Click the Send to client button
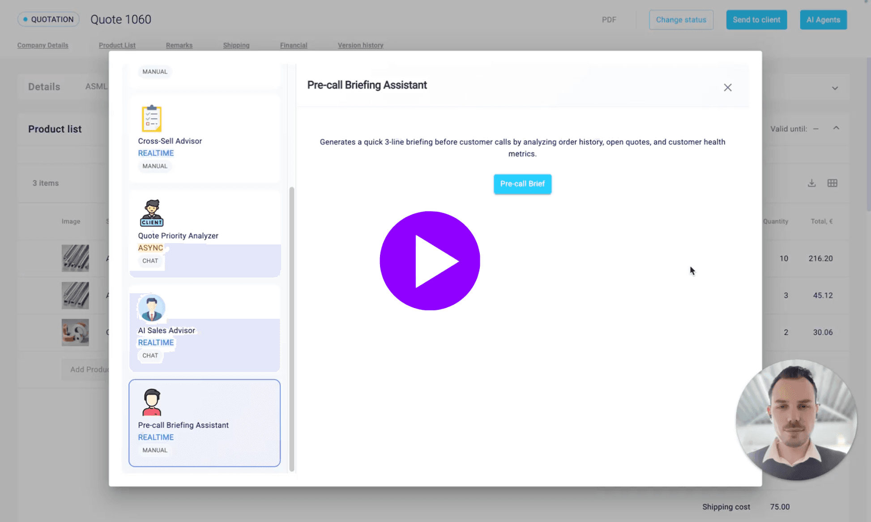This screenshot has height=522, width=871. point(756,20)
